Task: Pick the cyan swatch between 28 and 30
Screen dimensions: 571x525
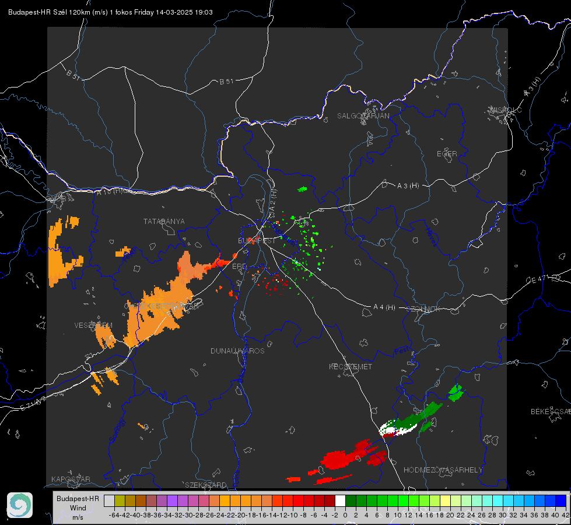Action: [x=498, y=501]
